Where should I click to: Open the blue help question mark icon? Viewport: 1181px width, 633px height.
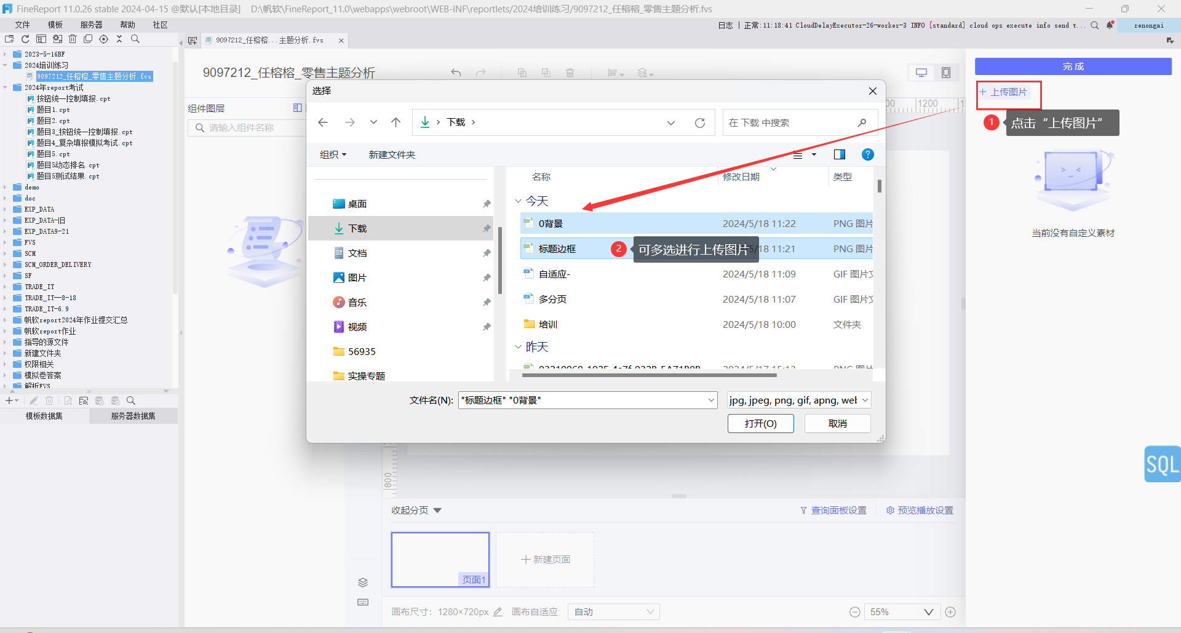[868, 154]
